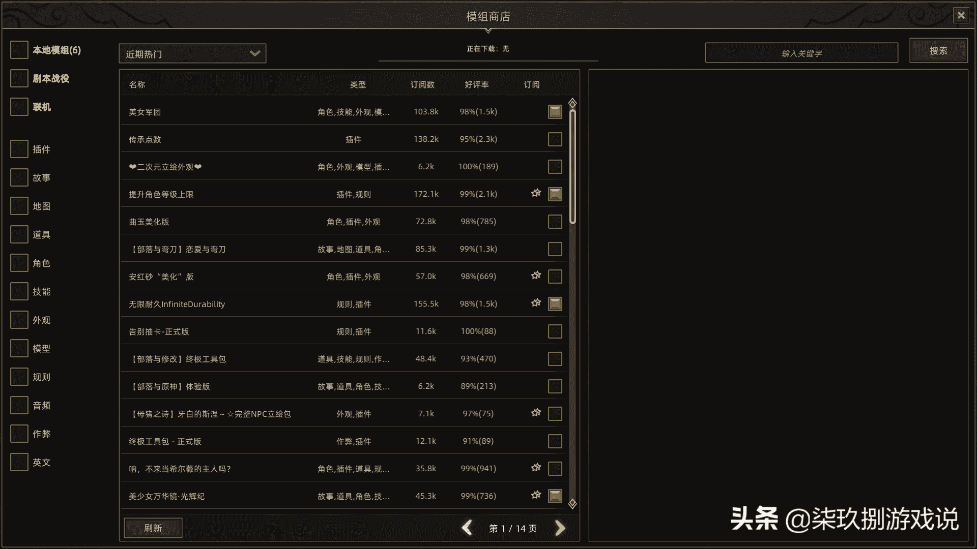Close the 模组商店 window

(961, 15)
